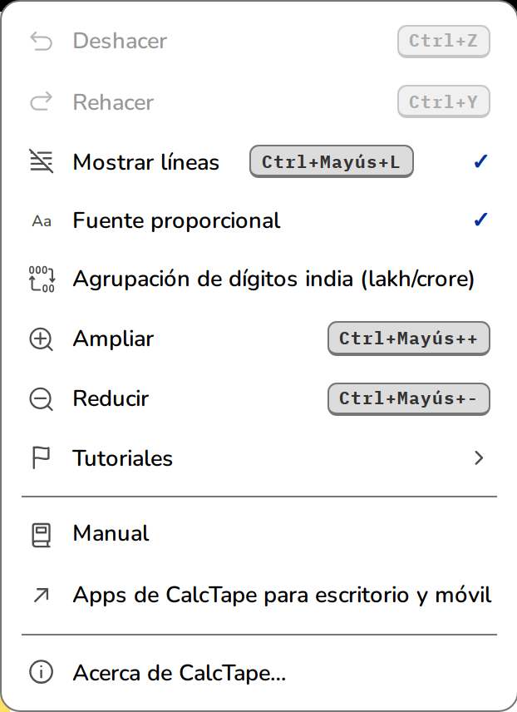Viewport: 517px width, 712px height.
Task: Choose Reducir menu item
Action: click(x=258, y=398)
